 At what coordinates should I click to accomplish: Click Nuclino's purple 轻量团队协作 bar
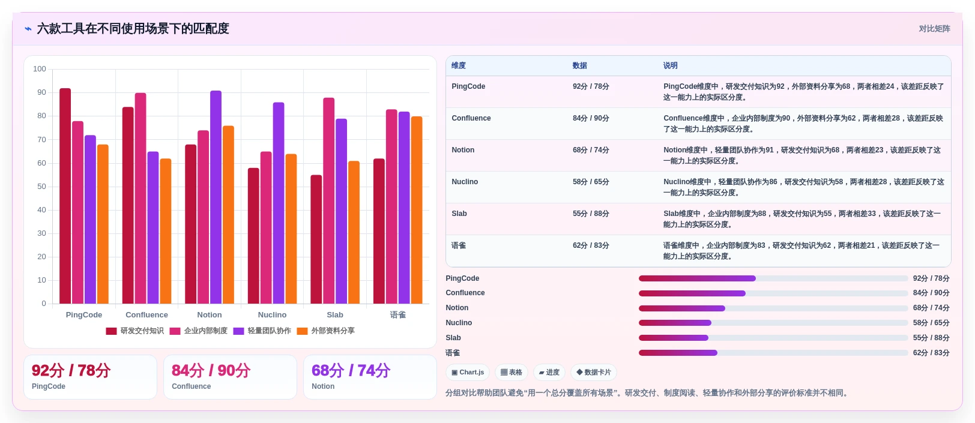279,203
